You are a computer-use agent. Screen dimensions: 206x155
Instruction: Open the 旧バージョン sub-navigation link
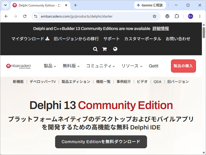(x=178, y=82)
